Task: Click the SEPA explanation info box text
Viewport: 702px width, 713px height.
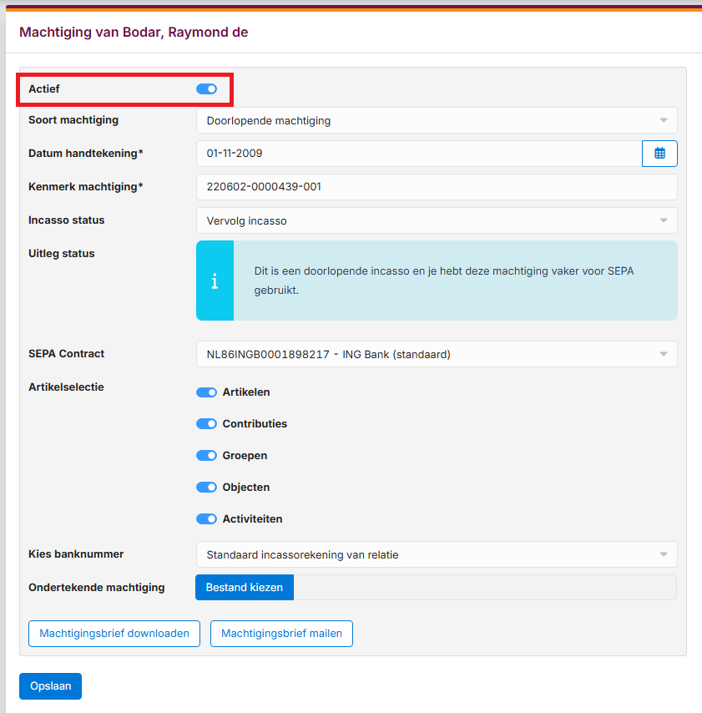Action: click(443, 281)
